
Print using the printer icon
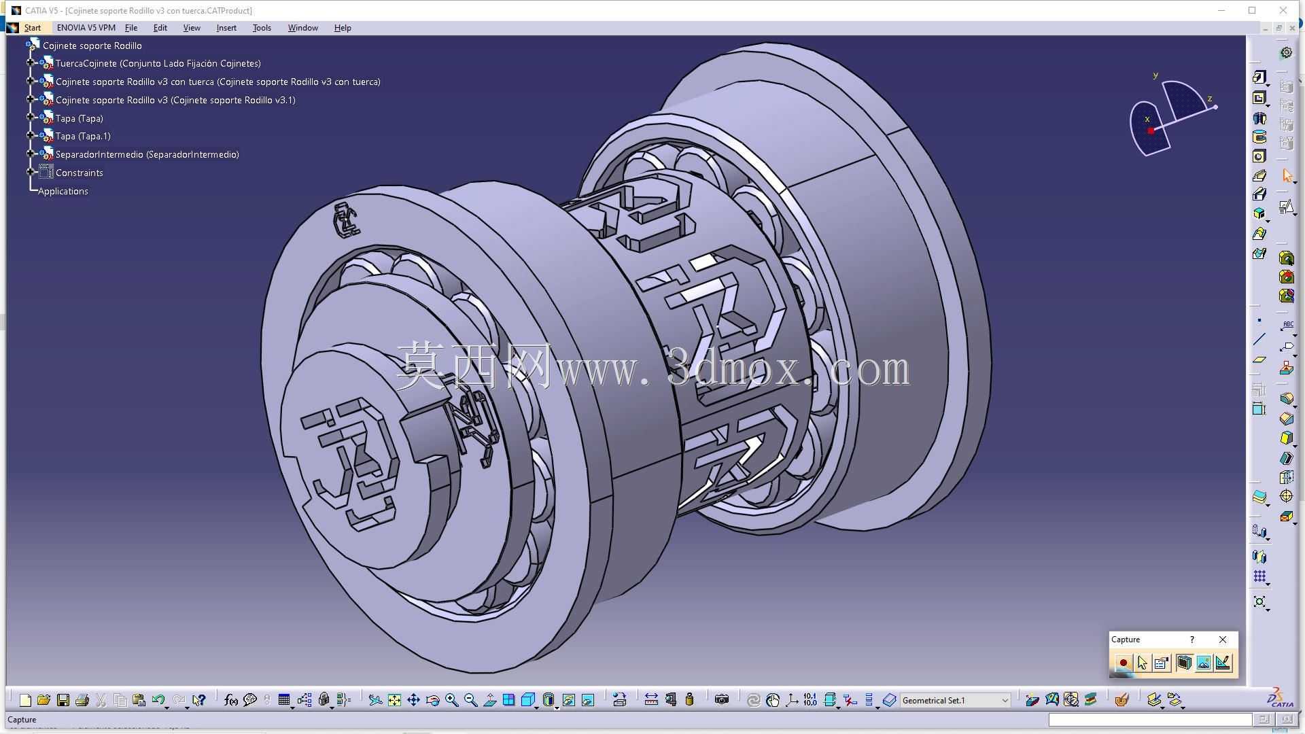[x=82, y=700]
